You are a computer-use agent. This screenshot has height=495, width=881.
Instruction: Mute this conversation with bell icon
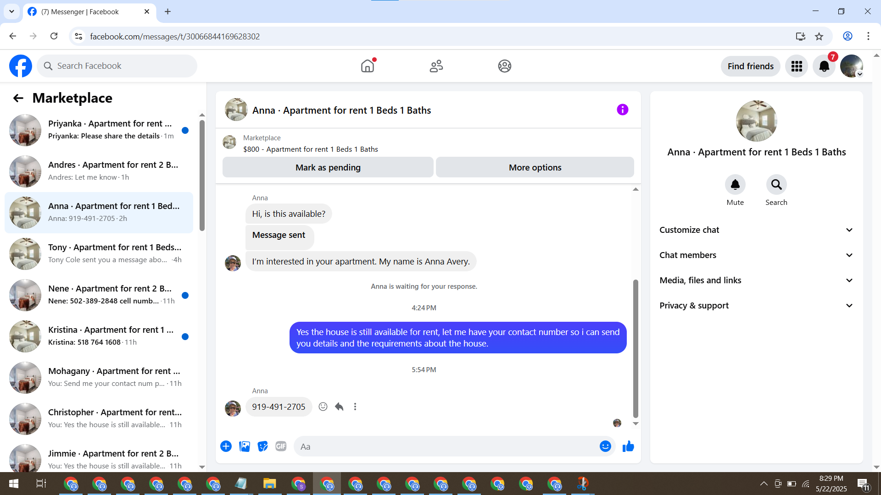point(735,185)
